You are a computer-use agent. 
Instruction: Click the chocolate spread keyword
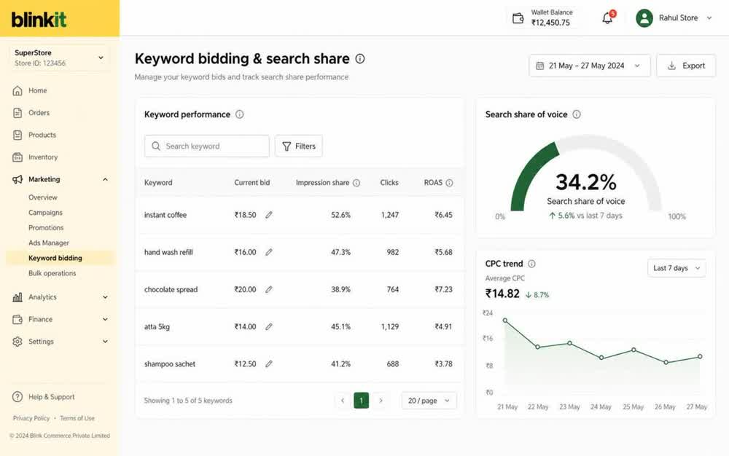pos(171,289)
